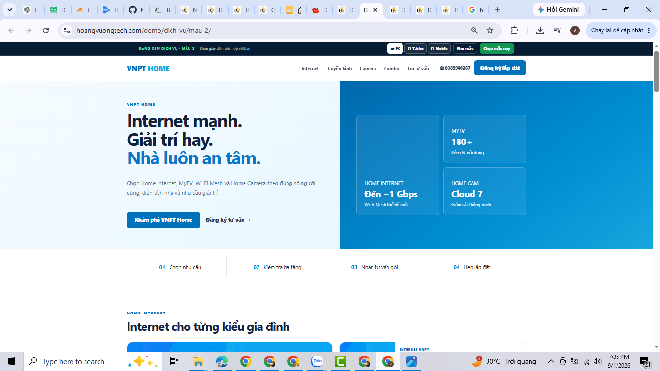View site information icon in address bar
This screenshot has width=660, height=371.
(67, 30)
